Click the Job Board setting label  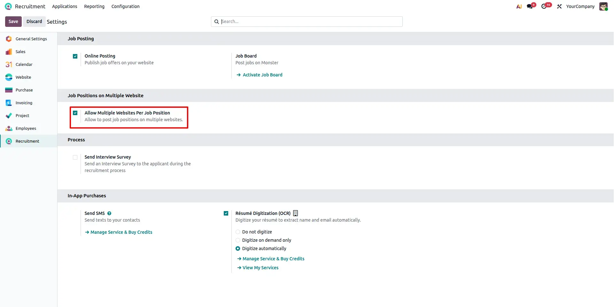tap(246, 56)
